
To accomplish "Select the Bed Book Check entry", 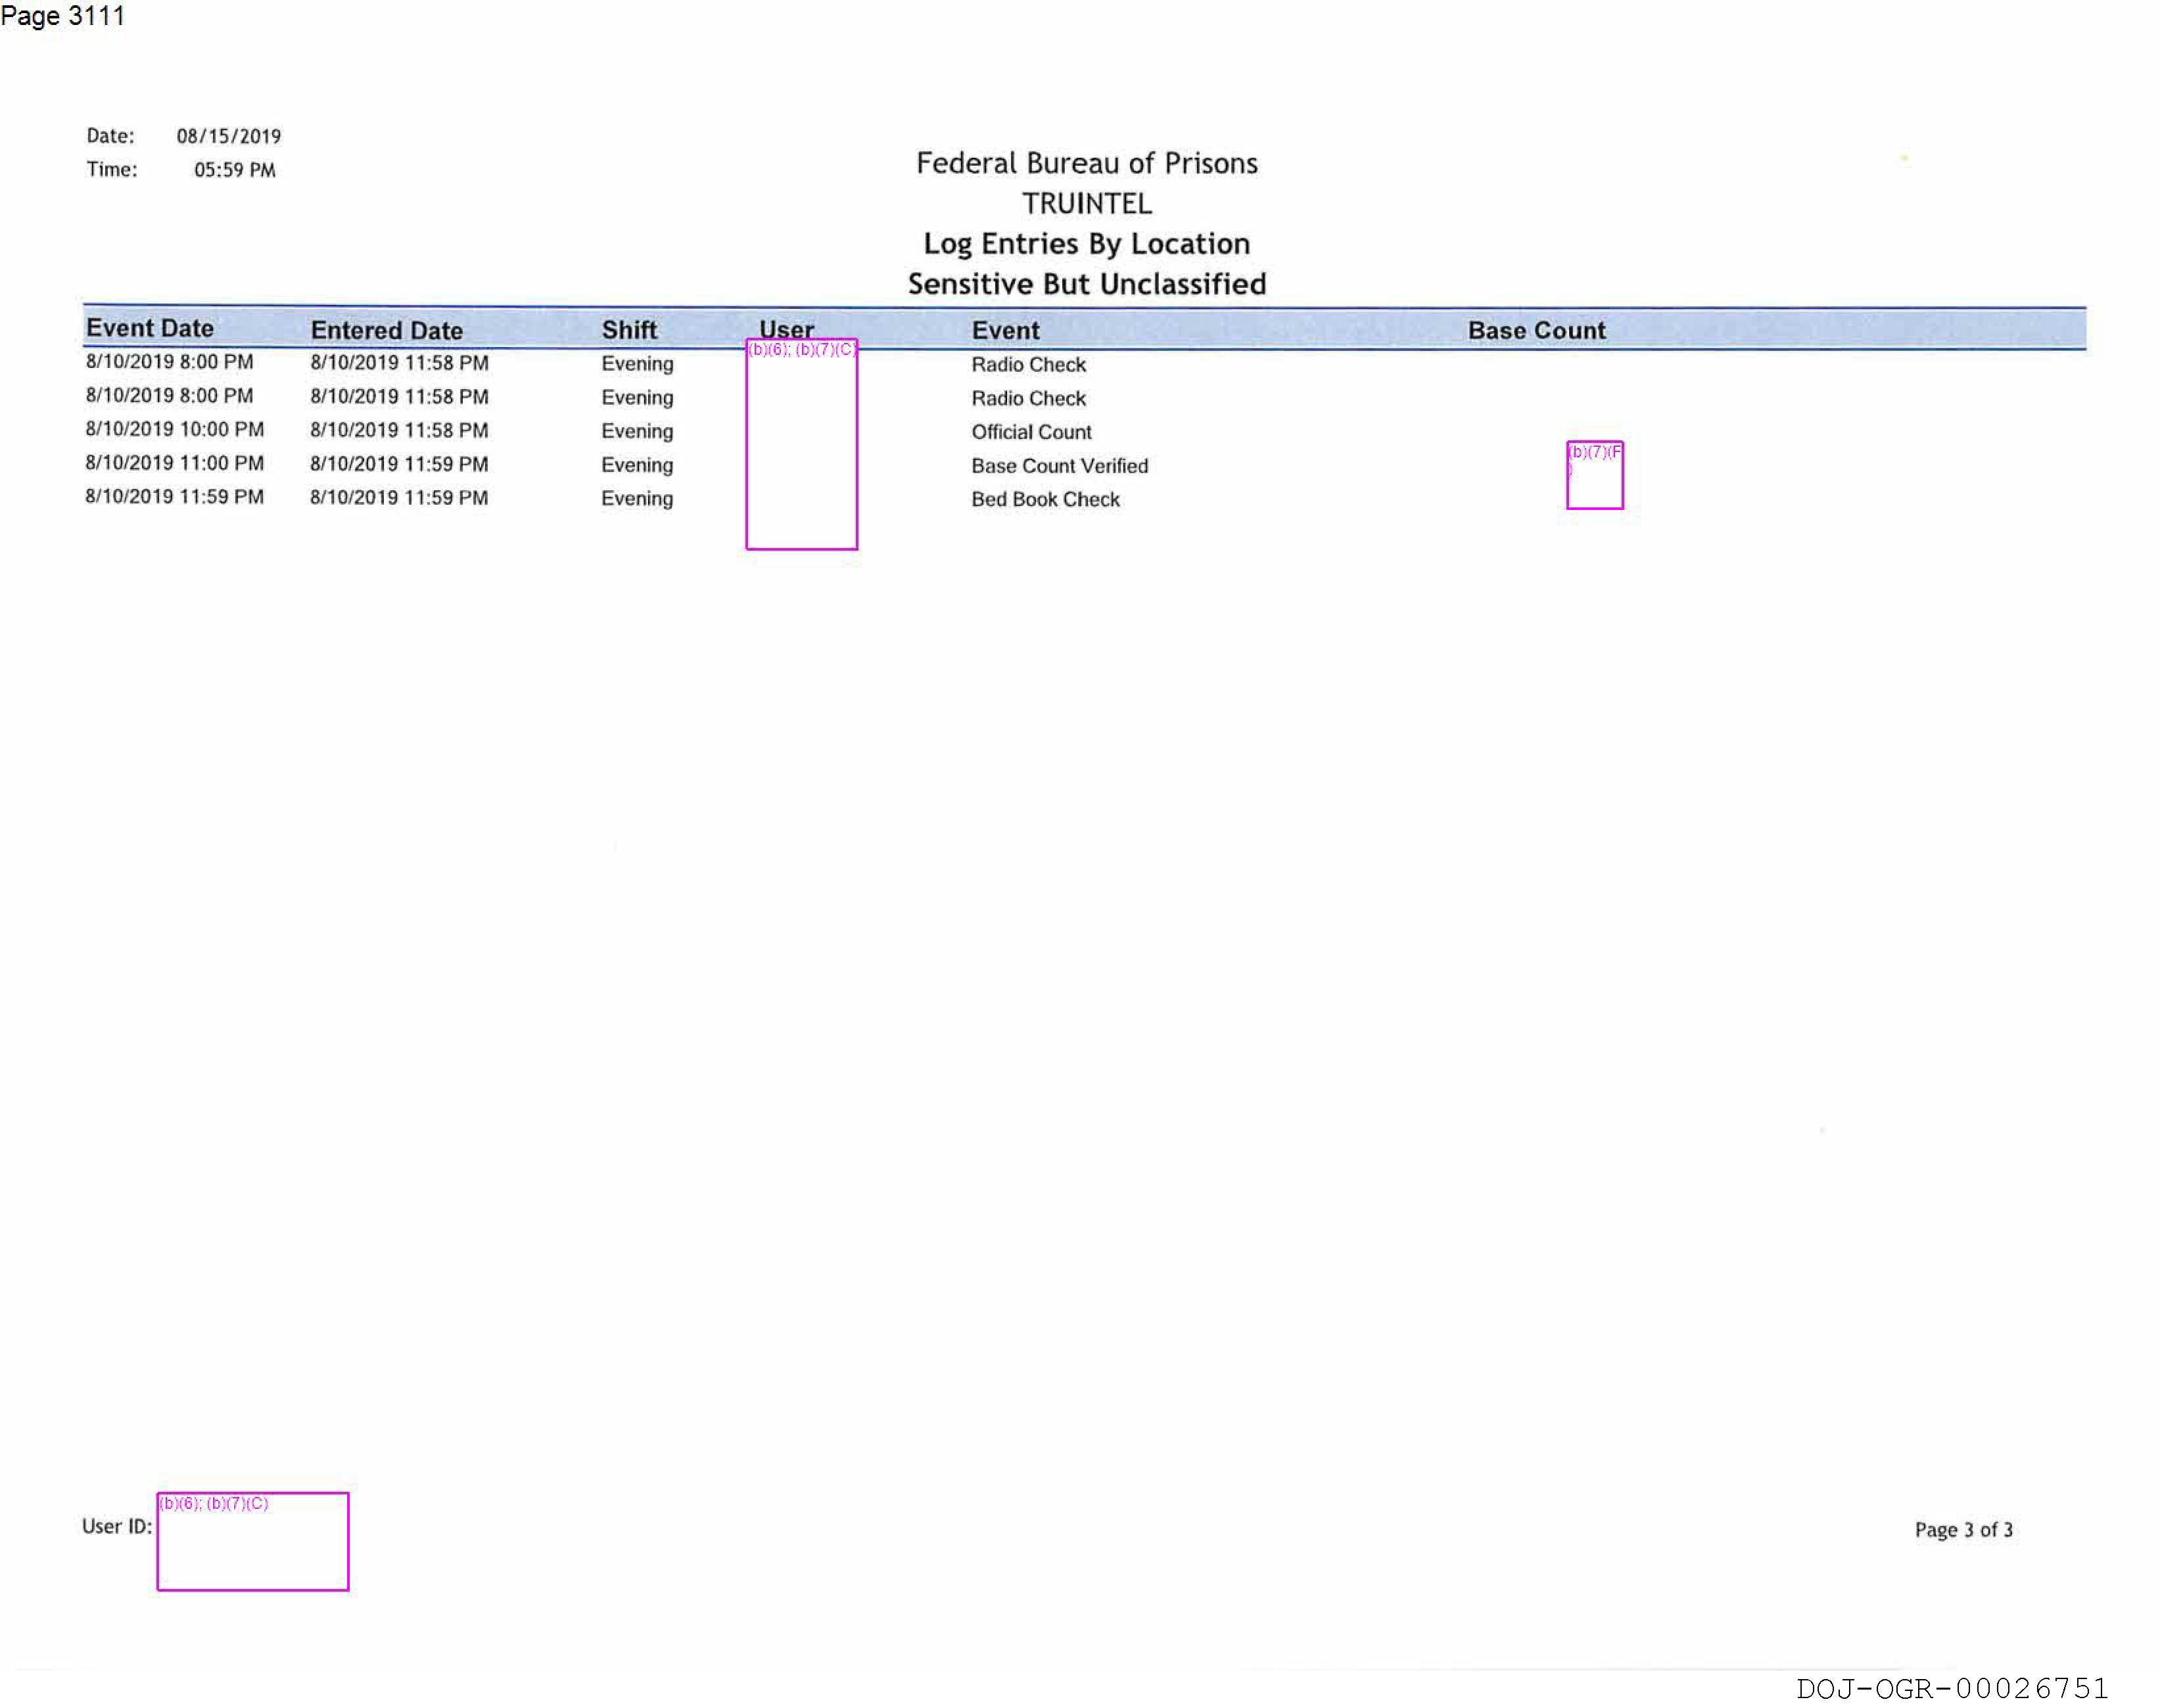I will (x=1045, y=499).
